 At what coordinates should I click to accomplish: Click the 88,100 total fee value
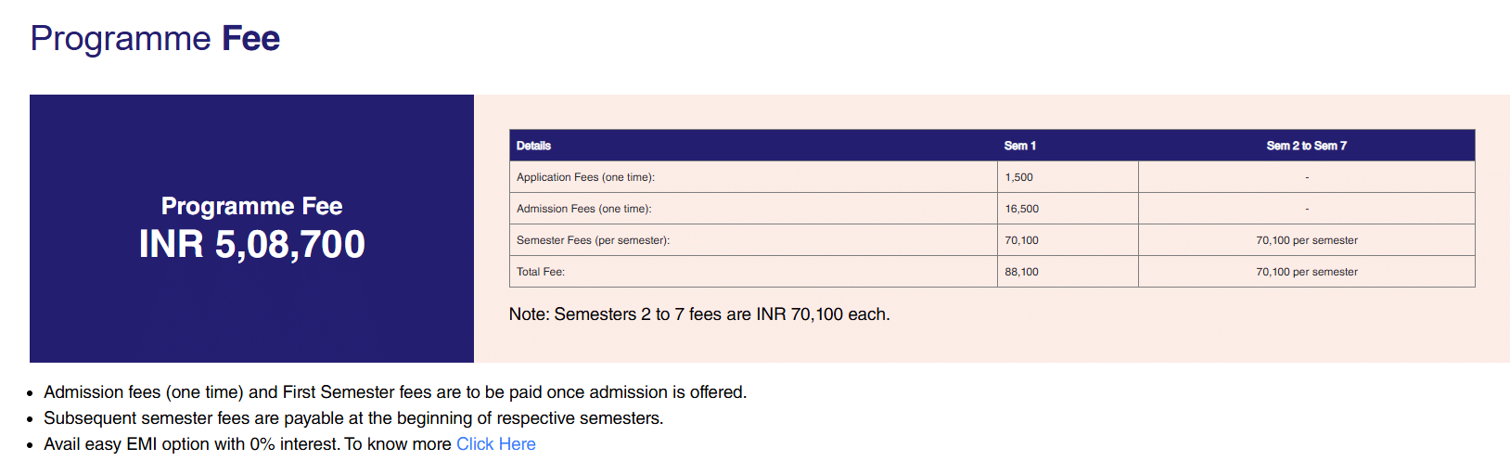coord(1021,272)
